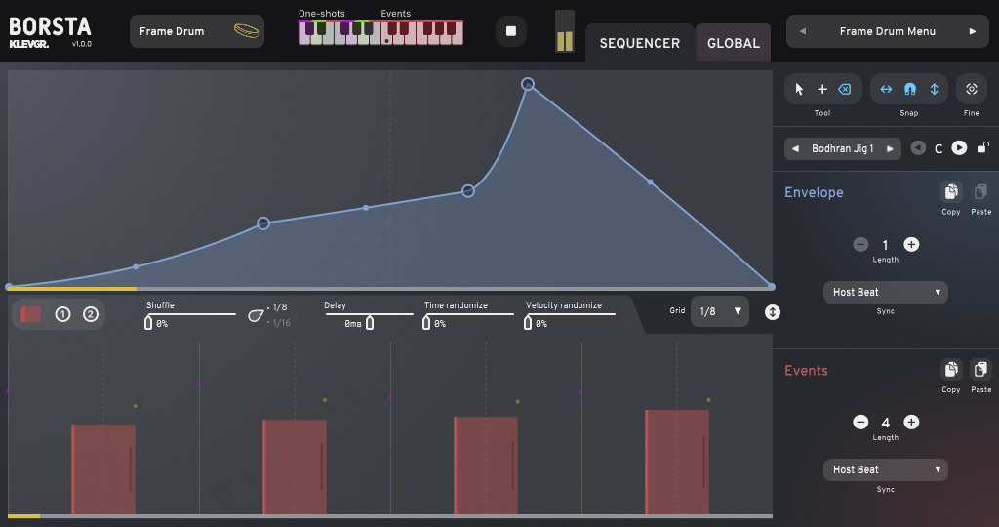Adjust the Time randomize slider handle

[x=426, y=322]
